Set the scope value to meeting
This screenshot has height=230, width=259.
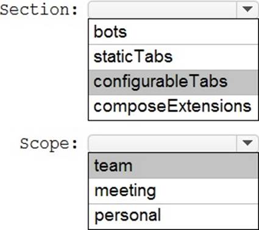point(174,191)
